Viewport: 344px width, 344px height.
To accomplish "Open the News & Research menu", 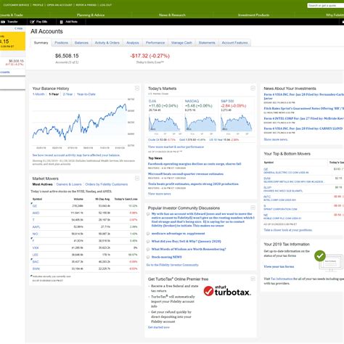I will click(172, 15).
